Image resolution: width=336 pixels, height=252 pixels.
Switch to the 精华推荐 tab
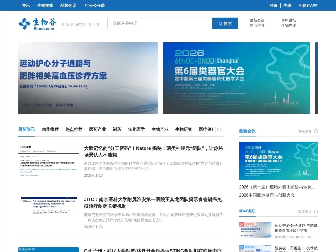(x=50, y=129)
